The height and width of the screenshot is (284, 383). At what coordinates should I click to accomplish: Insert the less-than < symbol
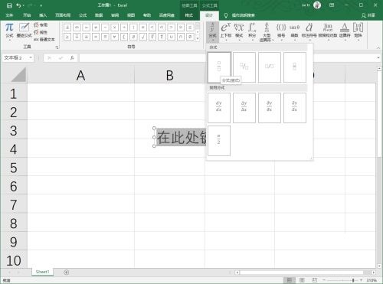(152, 27)
